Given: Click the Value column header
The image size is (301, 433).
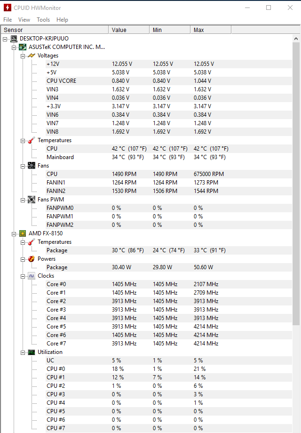Looking at the screenshot, I should 129,30.
